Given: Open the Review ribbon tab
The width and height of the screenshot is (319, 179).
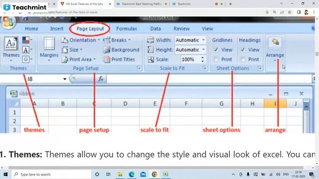Looking at the screenshot, I should (x=181, y=29).
